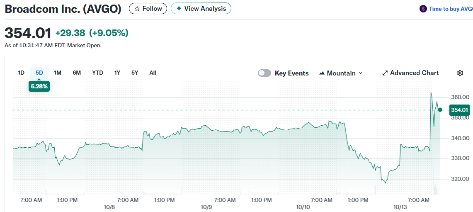
Task: Click the chart settings gear icon
Action: tap(460, 73)
